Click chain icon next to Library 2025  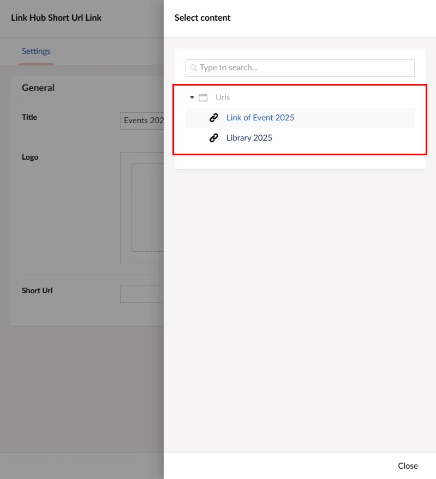point(214,138)
